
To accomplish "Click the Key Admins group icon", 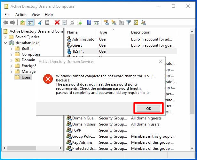I will [69, 142].
